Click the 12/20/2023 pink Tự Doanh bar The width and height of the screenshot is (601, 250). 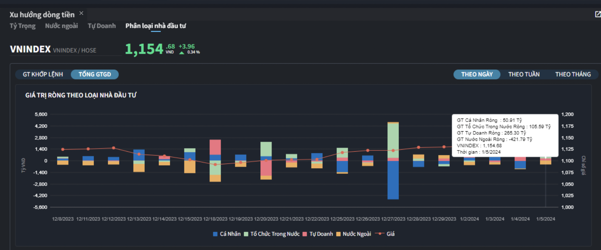click(x=266, y=168)
